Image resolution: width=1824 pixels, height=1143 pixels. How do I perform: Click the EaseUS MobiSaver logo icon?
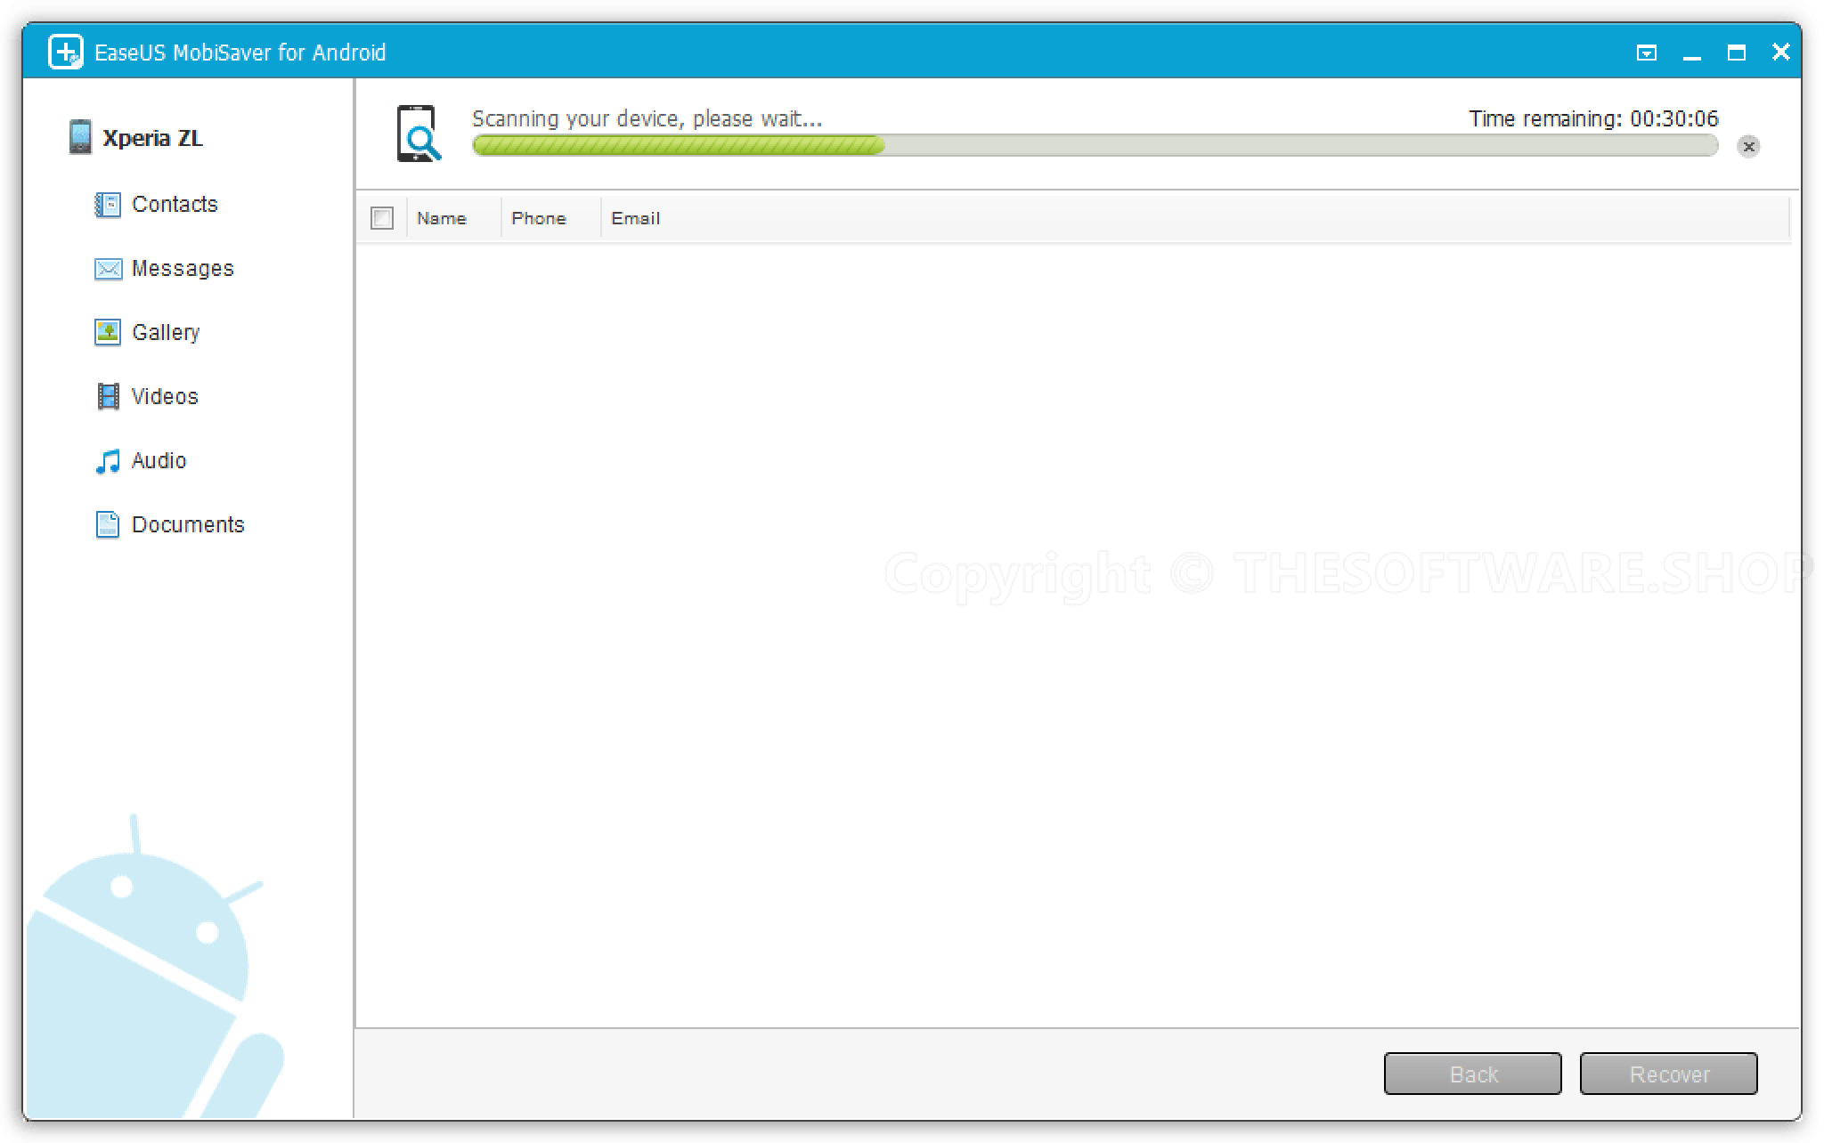(66, 52)
